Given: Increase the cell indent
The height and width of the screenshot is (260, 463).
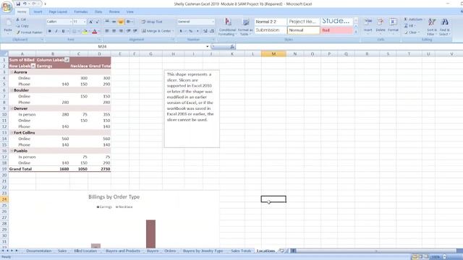Looking at the screenshot, I should pyautogui.click(x=135, y=30).
